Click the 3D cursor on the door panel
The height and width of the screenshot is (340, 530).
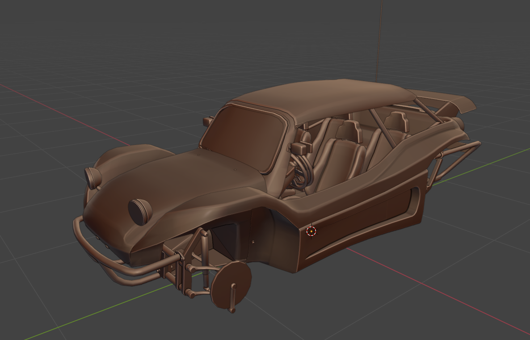[x=311, y=231]
